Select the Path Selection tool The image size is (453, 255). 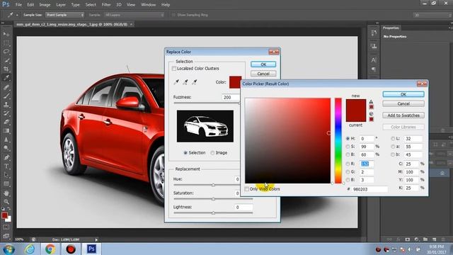(x=6, y=175)
